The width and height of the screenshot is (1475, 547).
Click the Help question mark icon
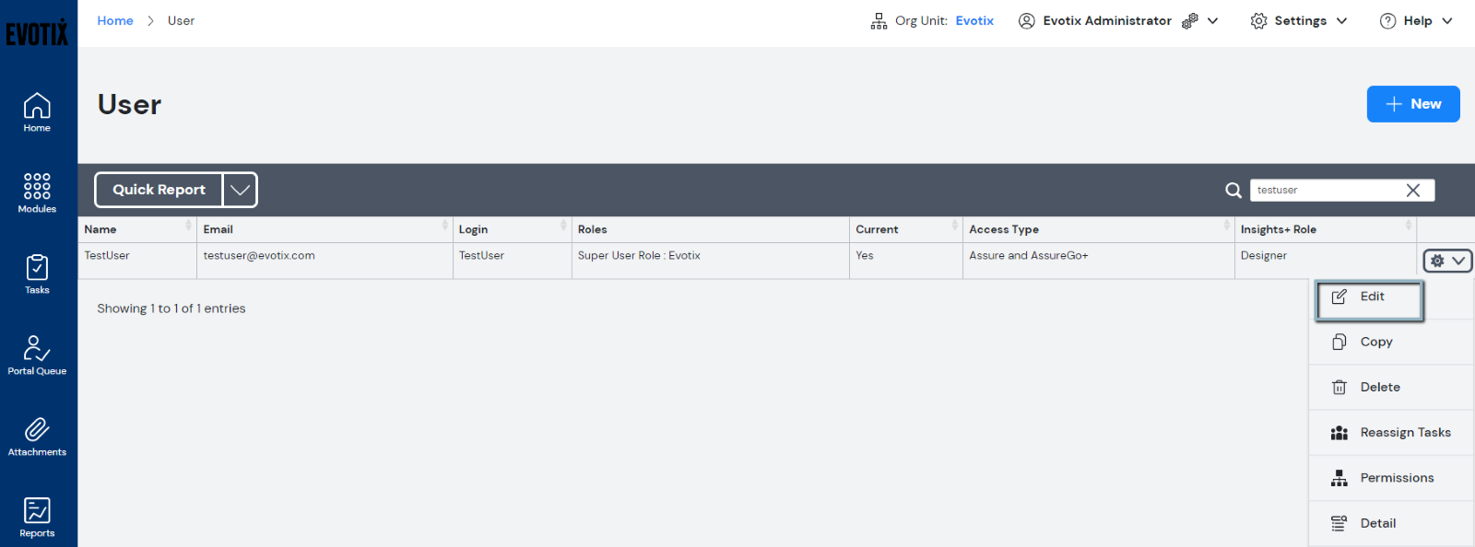pos(1387,21)
